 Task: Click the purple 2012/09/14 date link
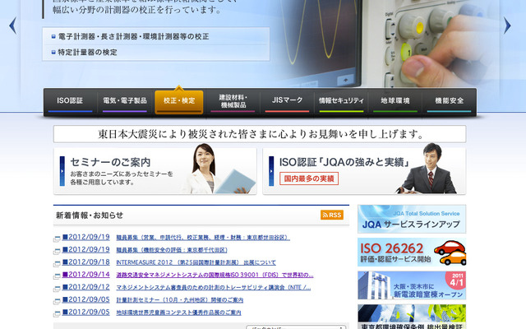[x=85, y=274]
